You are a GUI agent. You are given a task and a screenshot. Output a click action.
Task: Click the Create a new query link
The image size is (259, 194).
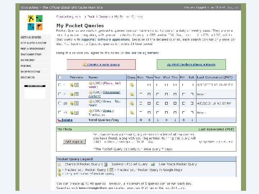(x=103, y=65)
